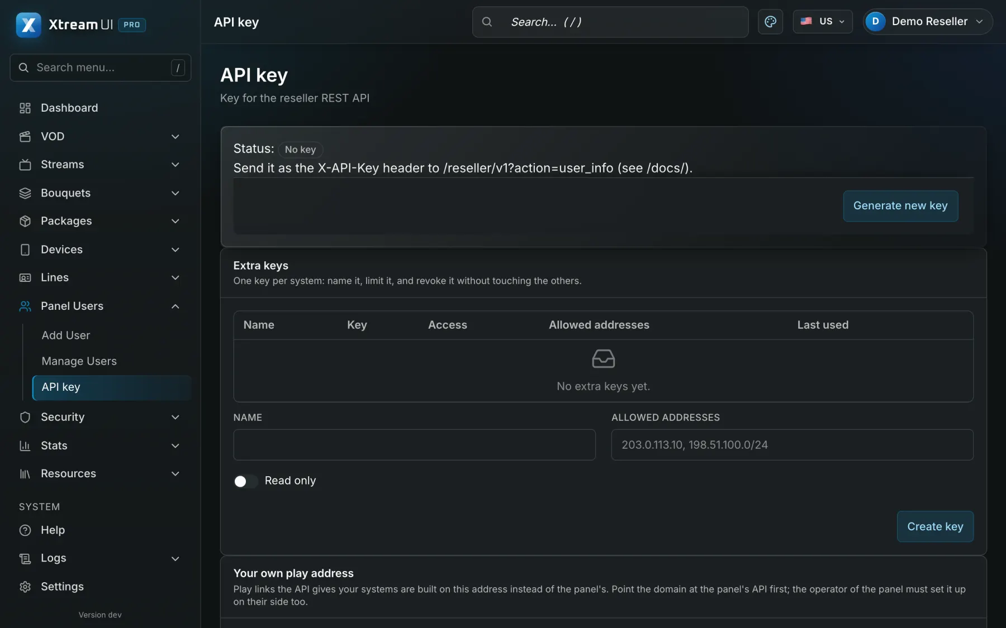This screenshot has width=1006, height=628.
Task: Click the Streams TV icon
Action: (25, 165)
